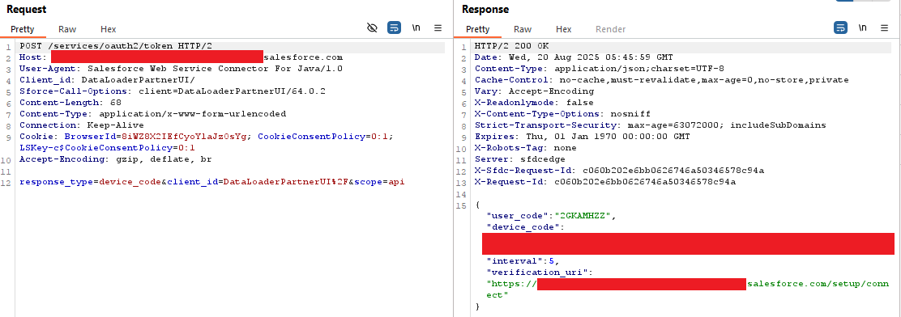Switch Response view to Raw tab
Image resolution: width=901 pixels, height=317 pixels.
523,29
